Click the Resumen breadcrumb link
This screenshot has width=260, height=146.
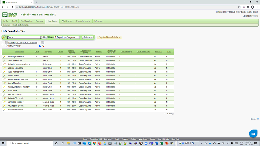[x=6, y=25]
